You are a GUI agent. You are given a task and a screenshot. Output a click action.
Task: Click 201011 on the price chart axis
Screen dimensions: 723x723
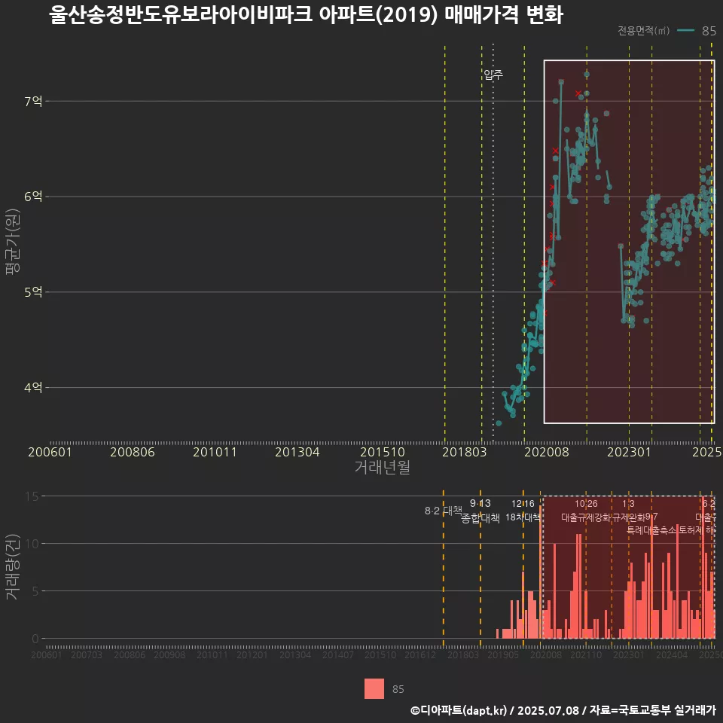[x=215, y=452]
